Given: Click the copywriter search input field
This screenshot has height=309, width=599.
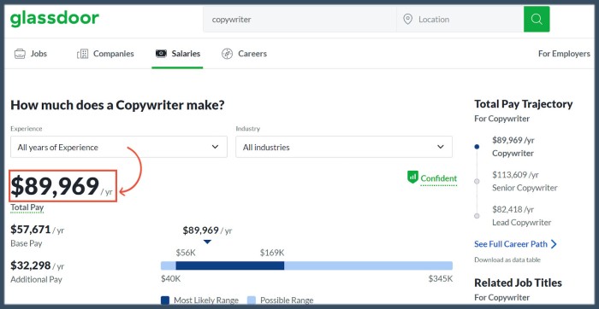Looking at the screenshot, I should coord(299,19).
